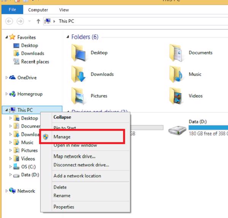This screenshot has width=228, height=218.
Task: Click computer icon in address bar
Action: 47,21
